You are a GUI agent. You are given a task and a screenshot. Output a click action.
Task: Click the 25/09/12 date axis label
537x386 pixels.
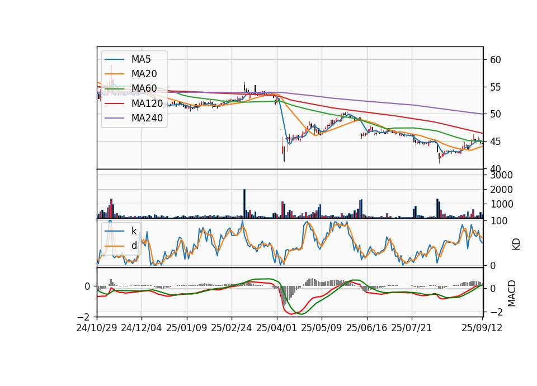click(482, 328)
